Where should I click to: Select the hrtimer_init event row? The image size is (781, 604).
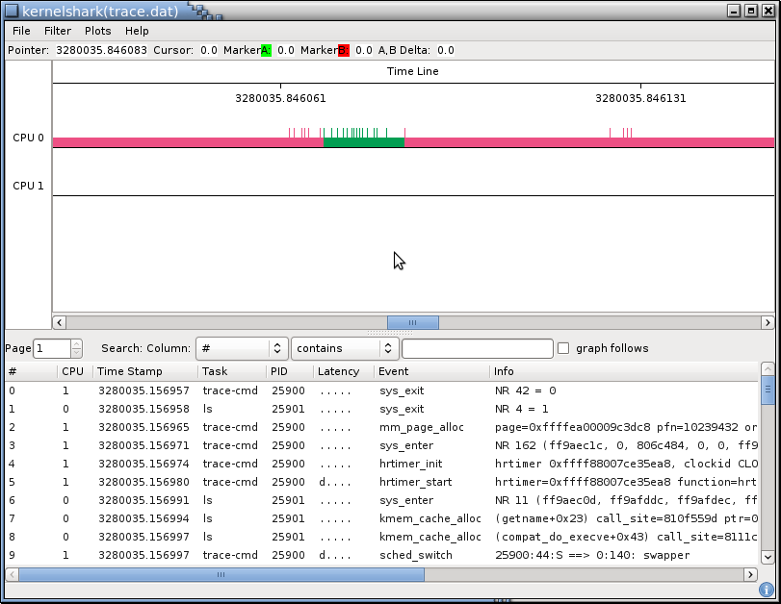[382, 464]
